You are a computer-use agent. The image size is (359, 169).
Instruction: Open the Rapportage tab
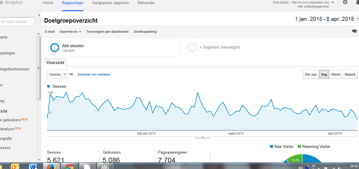(x=73, y=3)
